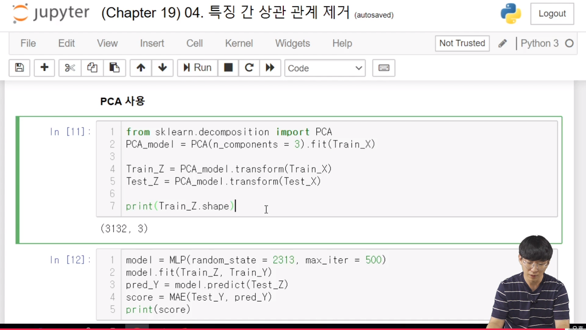
Task: Click the Run button
Action: pos(197,68)
